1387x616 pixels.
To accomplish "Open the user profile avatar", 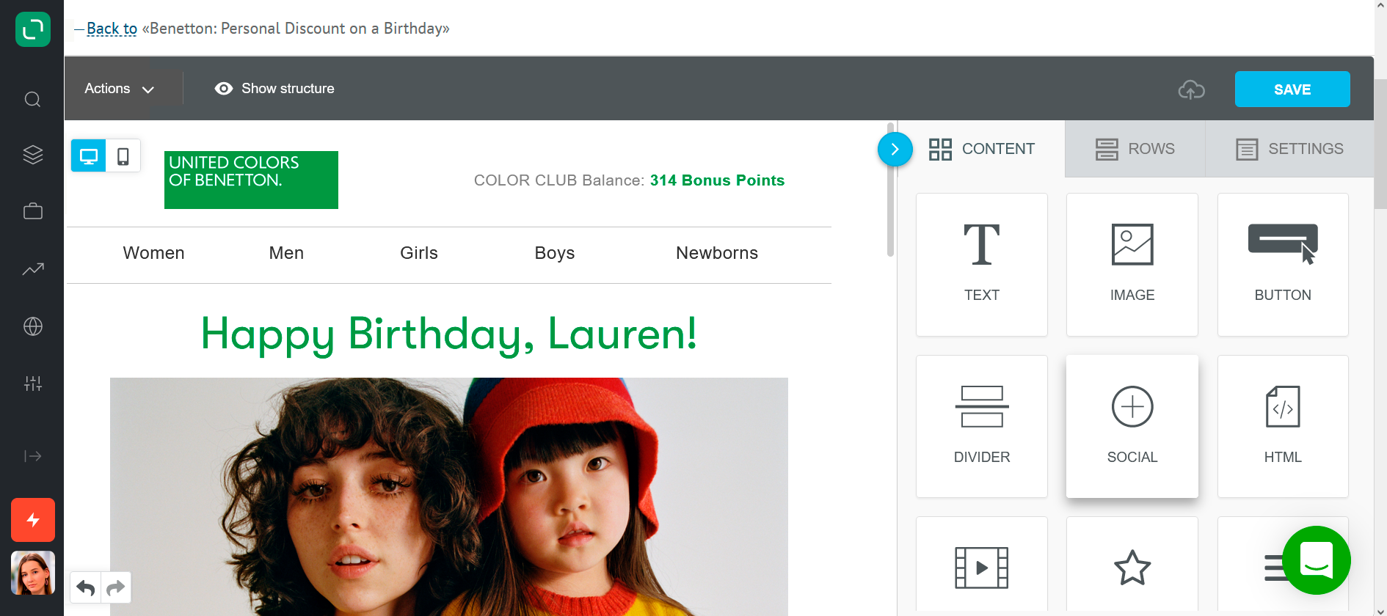I will pos(33,573).
